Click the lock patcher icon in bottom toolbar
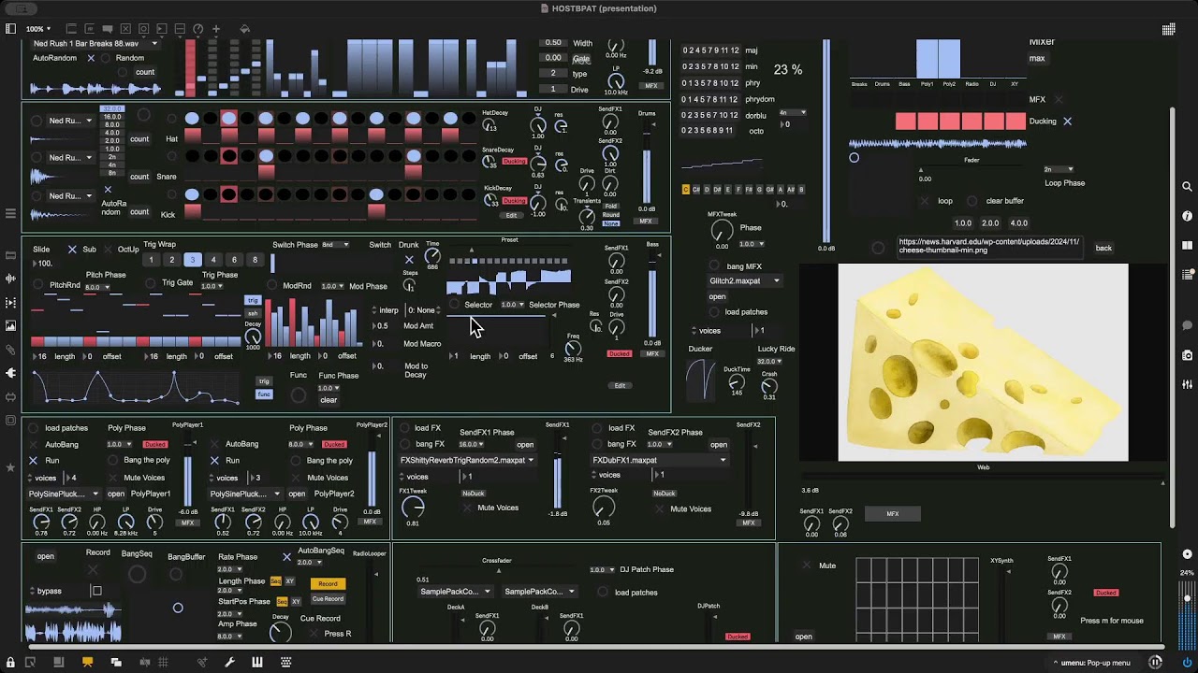This screenshot has height=673, width=1198. tap(10, 662)
